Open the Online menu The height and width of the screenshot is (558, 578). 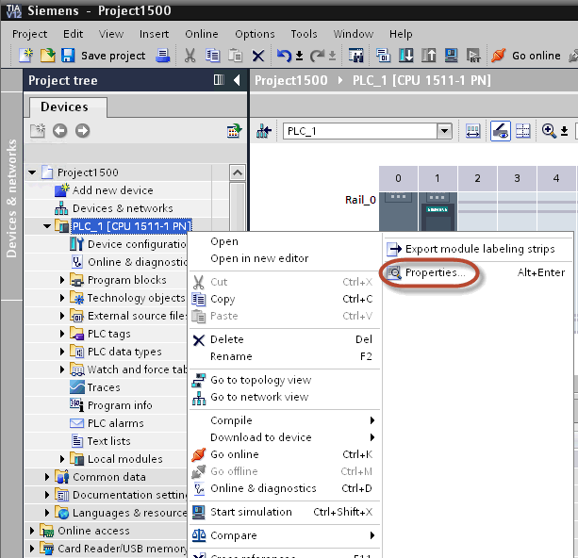(x=202, y=34)
